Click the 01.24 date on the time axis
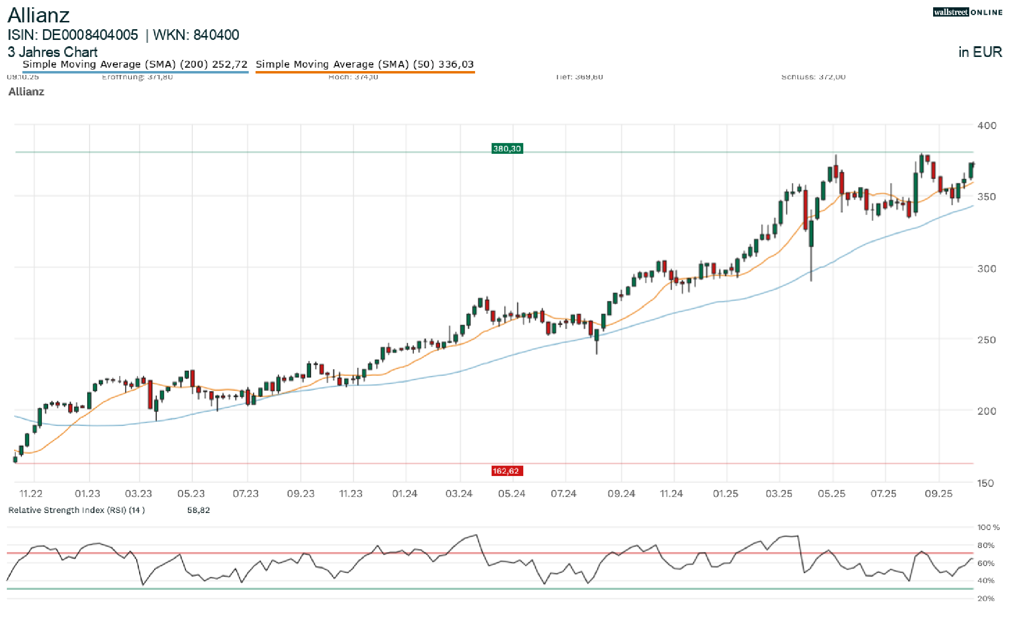Screen dimensions: 1011x623 404,494
